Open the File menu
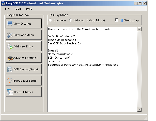The height and width of the screenshot is (121, 156). click(7, 9)
